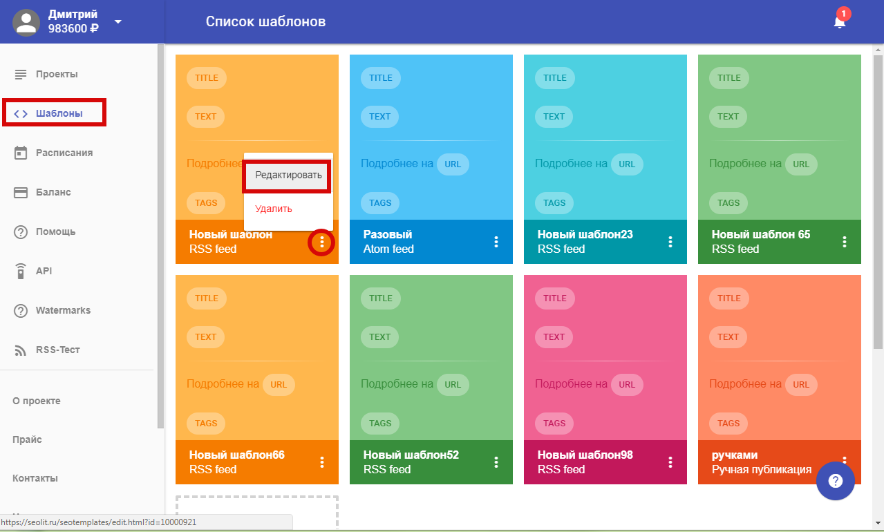The image size is (884, 532).
Task: Open the Шаблоны sidebar section
Action: point(59,113)
